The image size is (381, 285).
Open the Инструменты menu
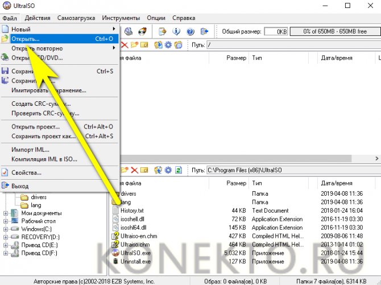click(121, 18)
